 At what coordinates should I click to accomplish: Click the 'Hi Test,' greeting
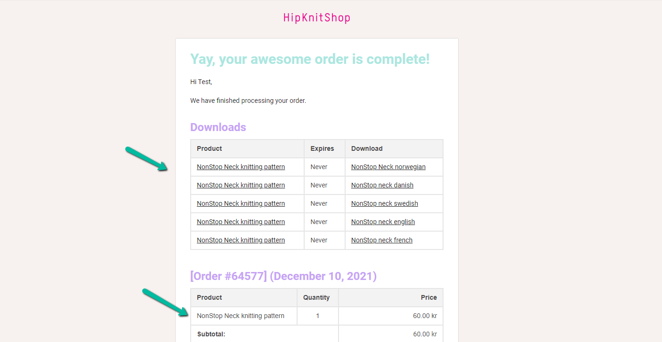point(201,82)
